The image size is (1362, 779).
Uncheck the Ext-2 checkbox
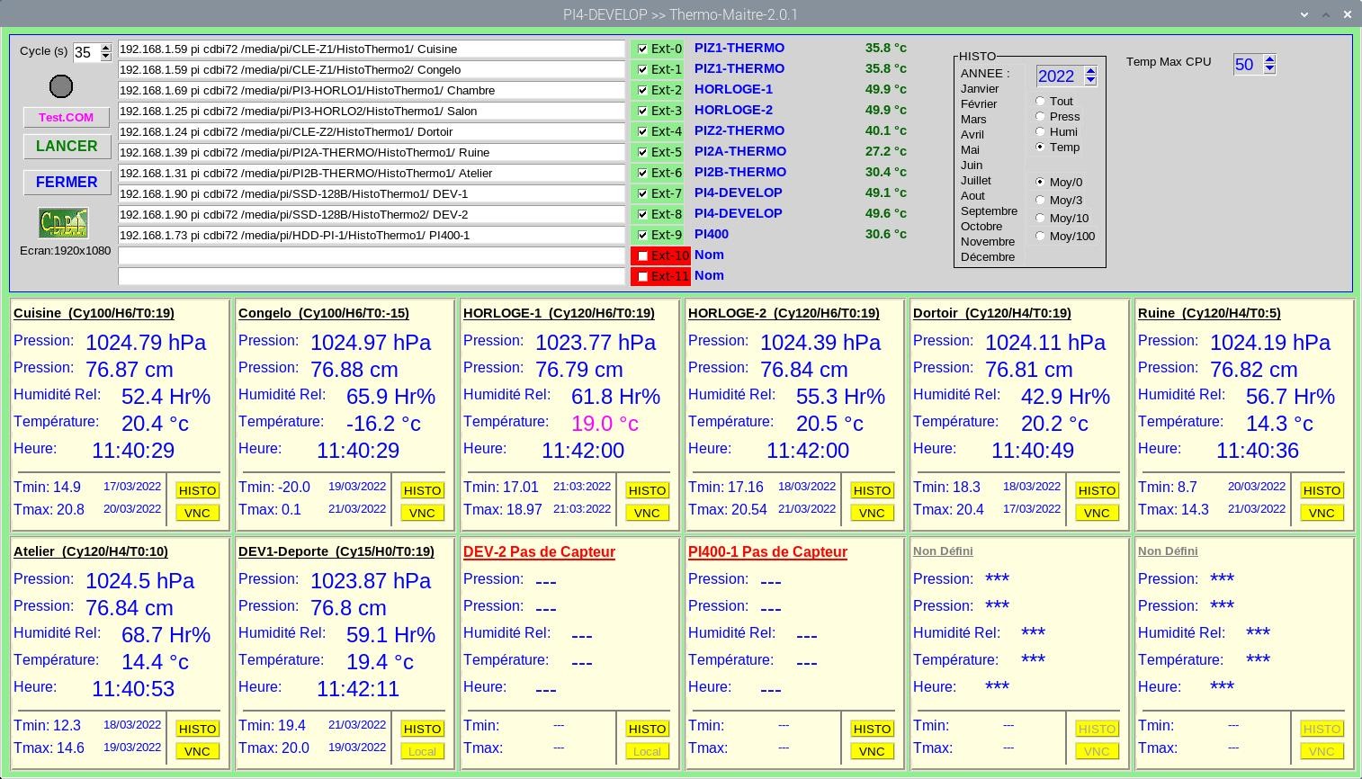642,90
